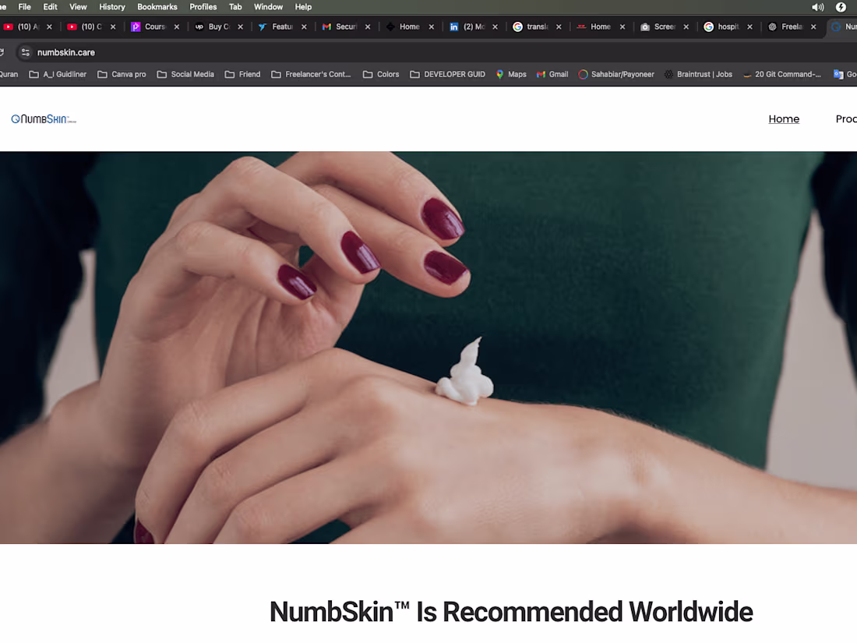The width and height of the screenshot is (857, 643).
Task: Open the Friend bookmarks folder
Action: (x=242, y=74)
